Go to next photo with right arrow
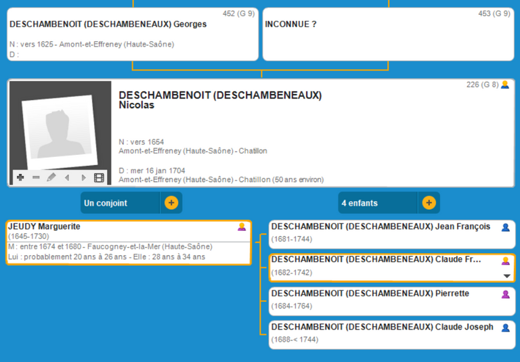The image size is (520, 362). 83,178
